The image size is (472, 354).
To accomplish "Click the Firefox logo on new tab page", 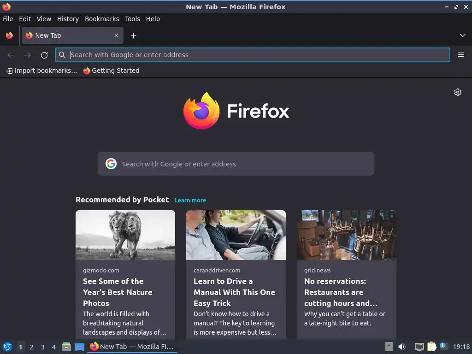I will (236, 111).
